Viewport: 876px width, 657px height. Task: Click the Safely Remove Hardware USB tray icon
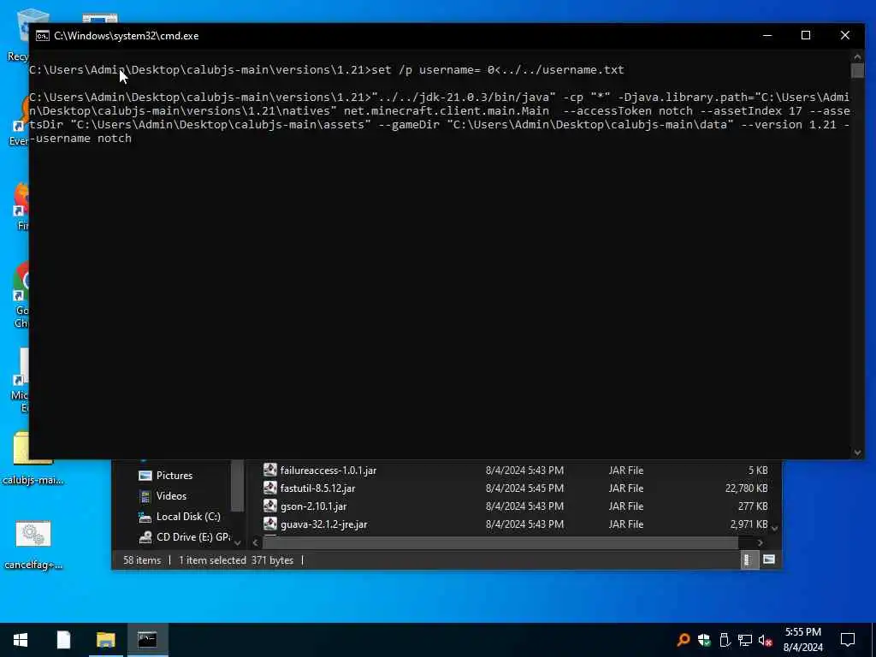(x=725, y=640)
